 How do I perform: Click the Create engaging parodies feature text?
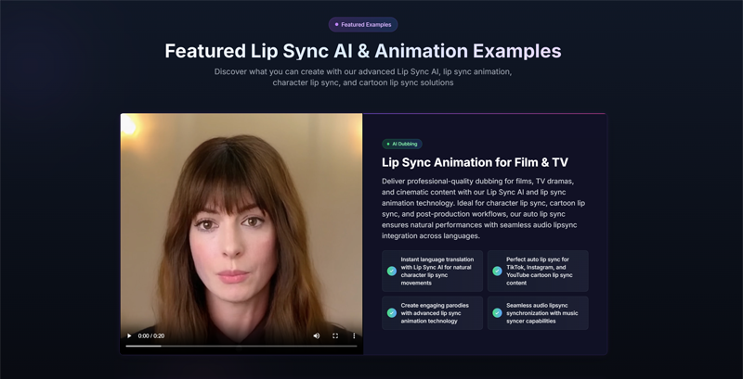[435, 313]
